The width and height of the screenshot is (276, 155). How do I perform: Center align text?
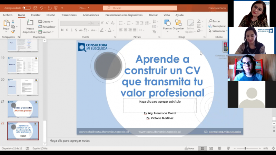(126, 30)
